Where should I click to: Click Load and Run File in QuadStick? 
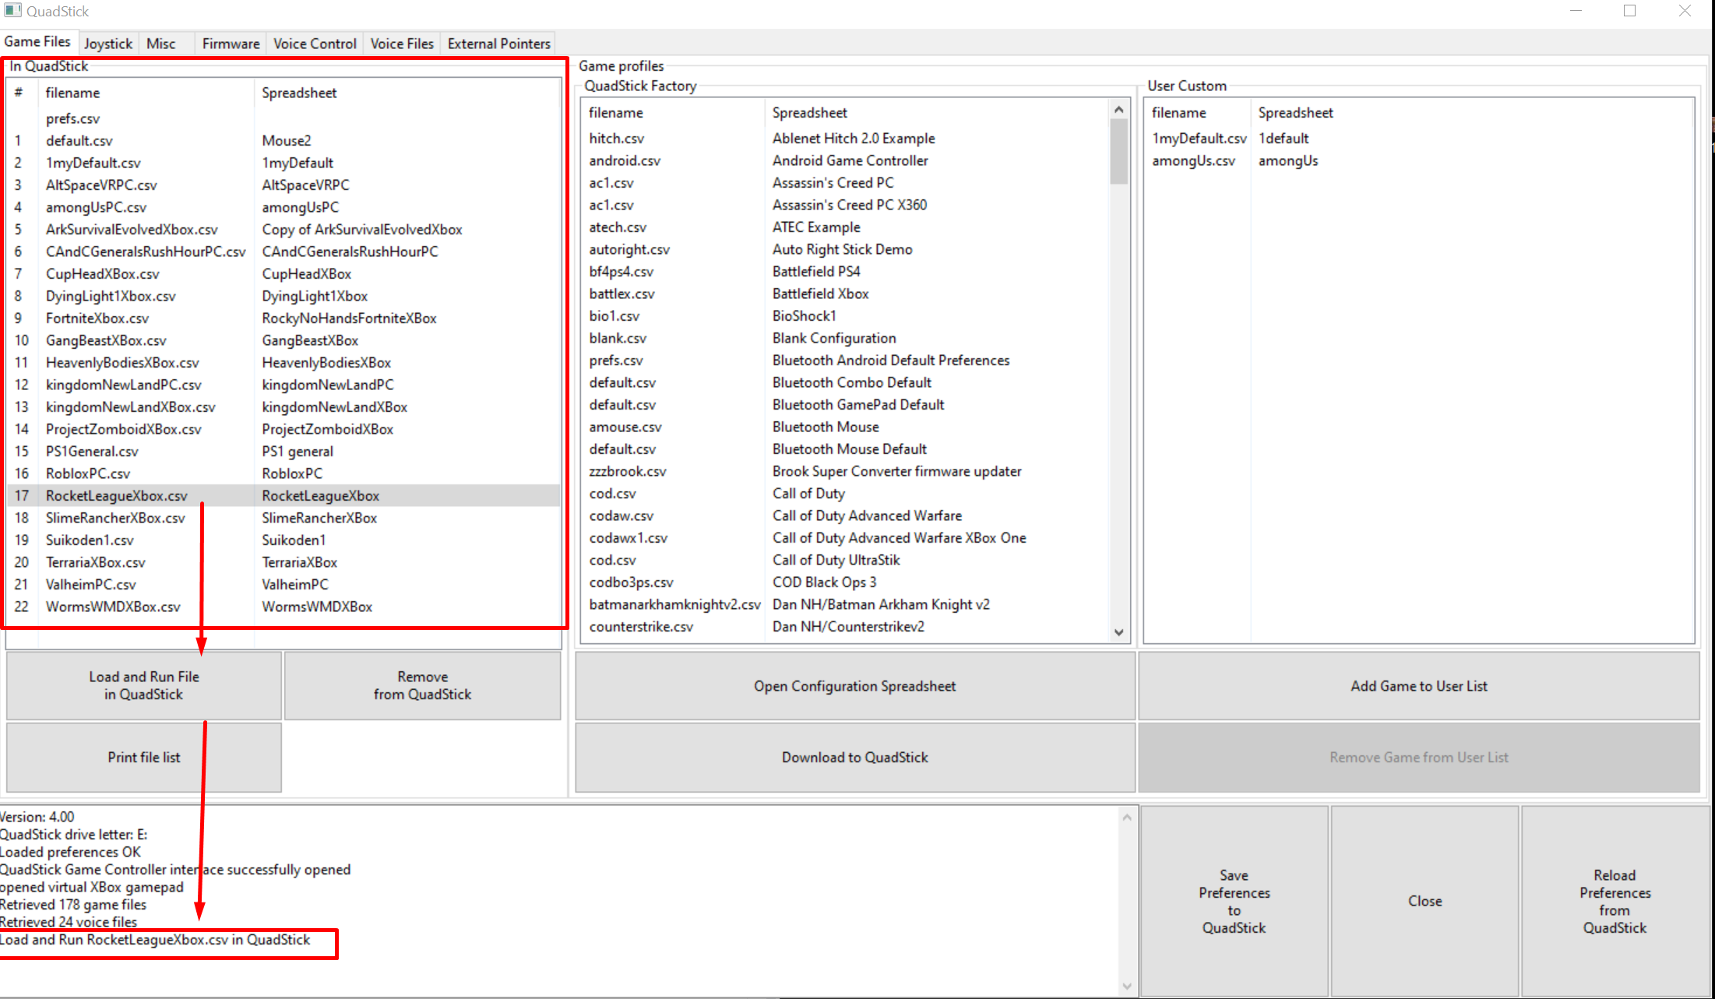point(144,685)
